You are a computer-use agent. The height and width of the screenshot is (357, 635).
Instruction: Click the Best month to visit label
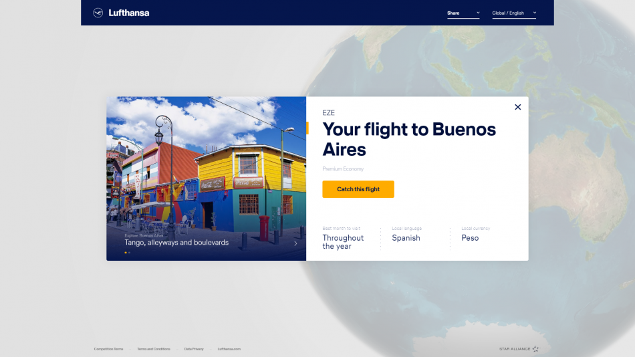point(341,229)
